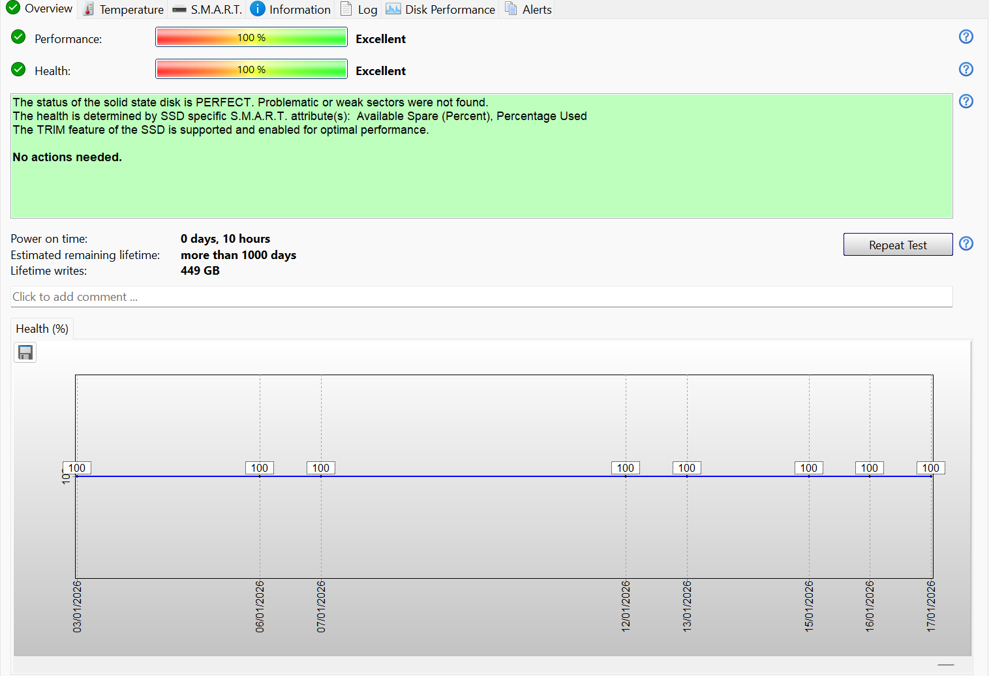The image size is (989, 676).
Task: Click the save chart floppy disk icon
Action: [25, 353]
